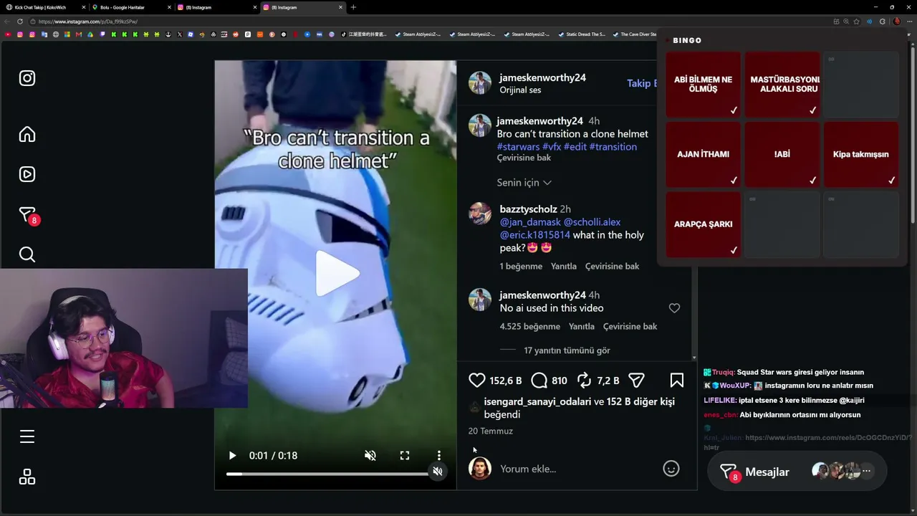Open the Instagram logo home link

tap(27, 78)
